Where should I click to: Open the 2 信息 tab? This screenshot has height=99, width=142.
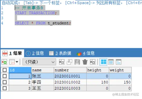coord(35,53)
